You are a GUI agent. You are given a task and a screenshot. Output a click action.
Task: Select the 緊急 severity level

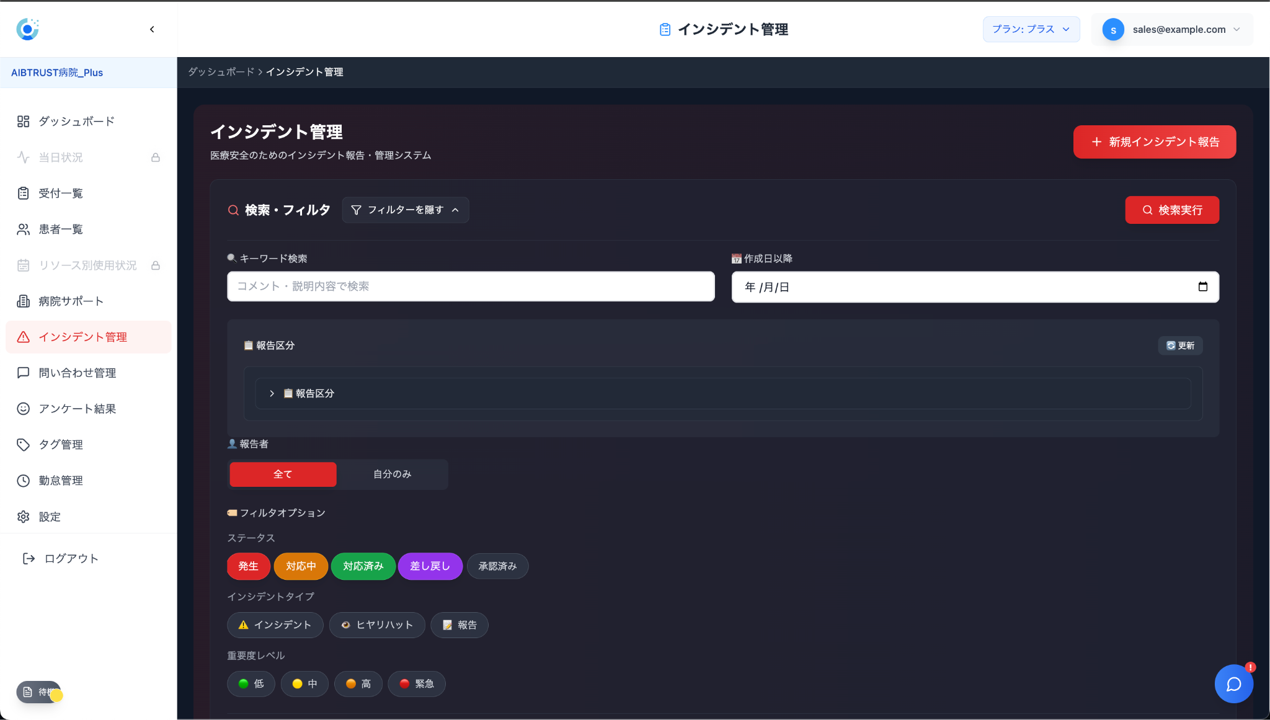tap(417, 683)
